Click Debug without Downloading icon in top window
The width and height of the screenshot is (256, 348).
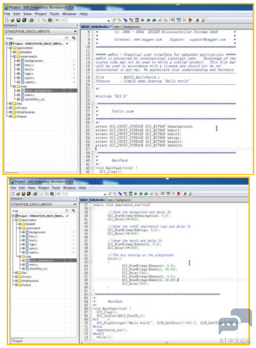coord(203,20)
